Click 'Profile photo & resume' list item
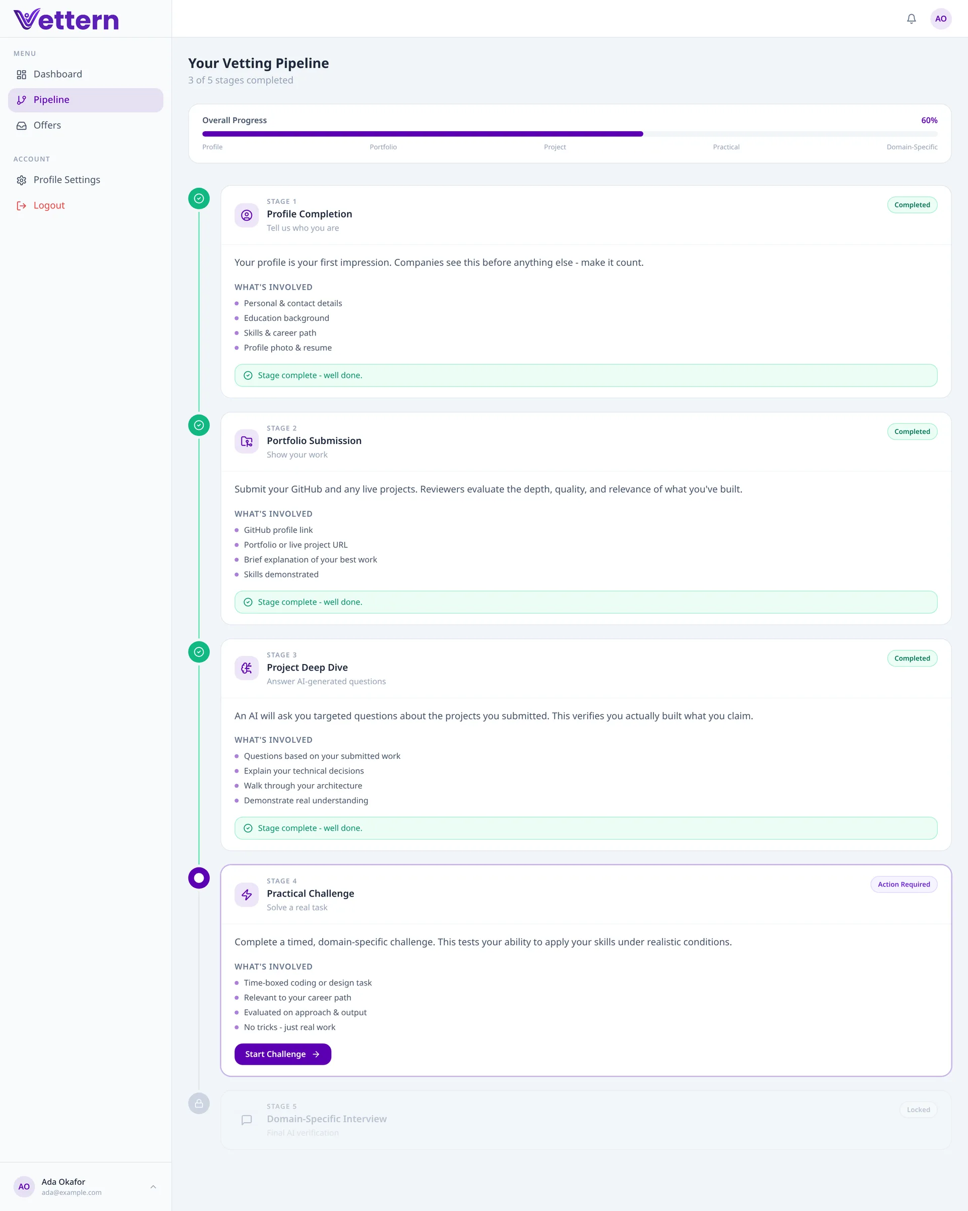The width and height of the screenshot is (968, 1211). pos(287,348)
